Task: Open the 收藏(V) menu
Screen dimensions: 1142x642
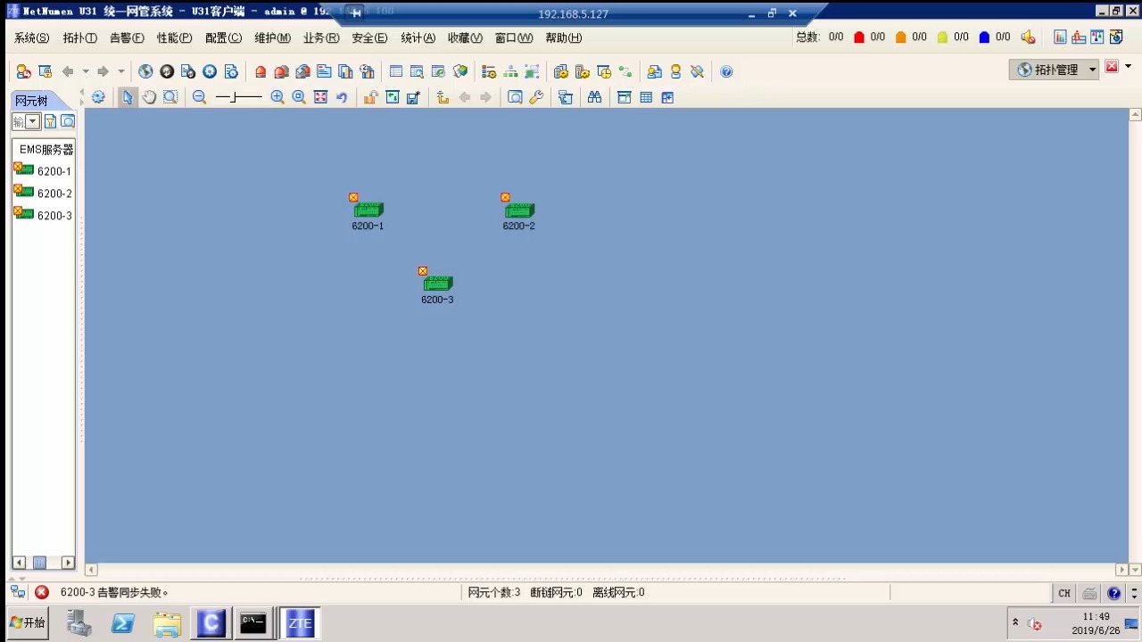Action: [x=465, y=37]
